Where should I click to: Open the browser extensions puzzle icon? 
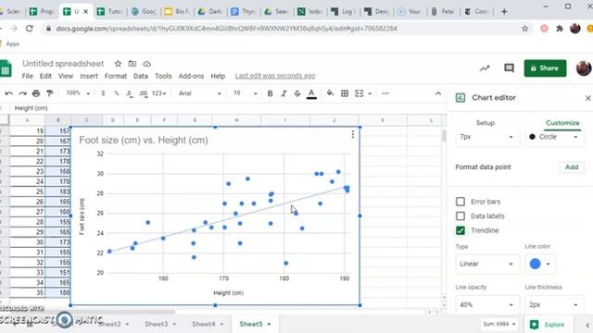coord(560,29)
